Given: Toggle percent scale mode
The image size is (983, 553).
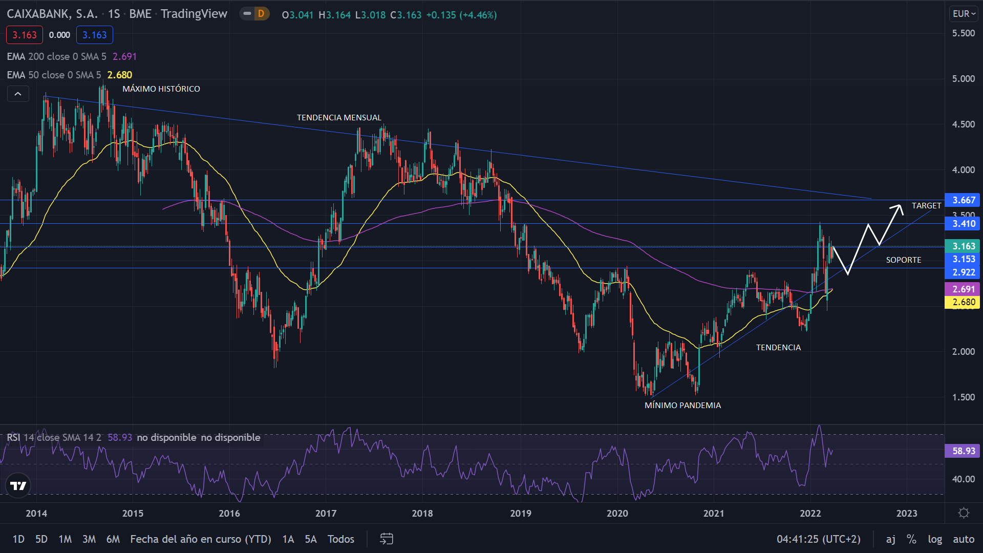Looking at the screenshot, I should coord(911,539).
